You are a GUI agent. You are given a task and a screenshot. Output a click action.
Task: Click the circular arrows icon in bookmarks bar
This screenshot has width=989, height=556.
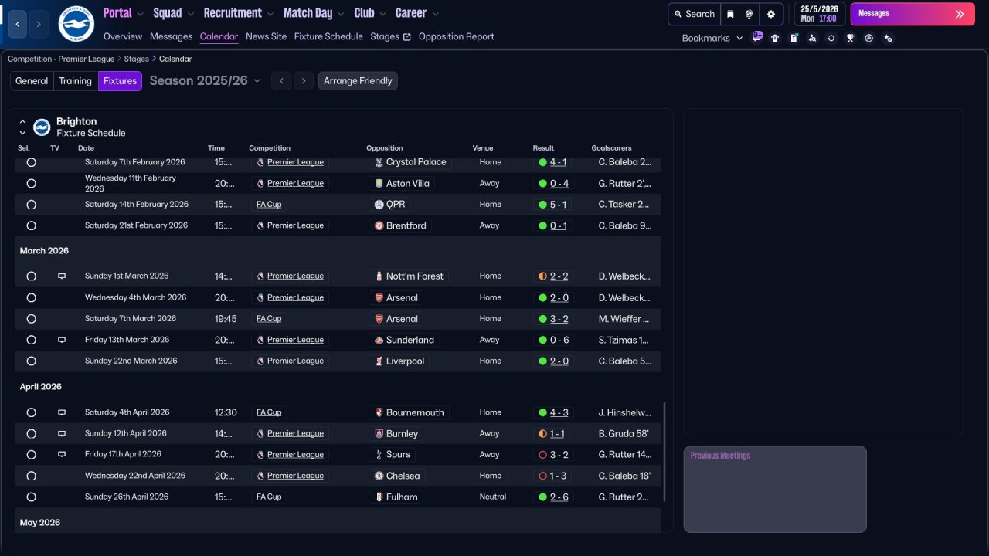point(831,38)
